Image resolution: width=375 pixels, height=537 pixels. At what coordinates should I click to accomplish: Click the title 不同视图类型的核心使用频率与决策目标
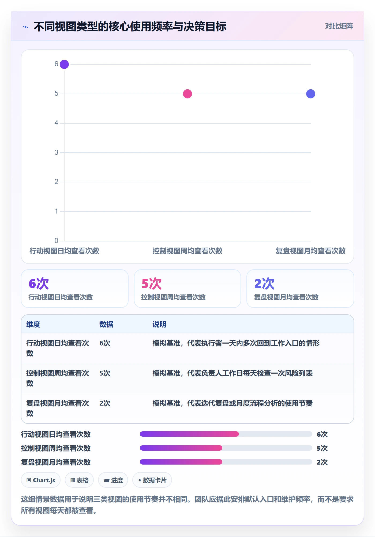(130, 27)
